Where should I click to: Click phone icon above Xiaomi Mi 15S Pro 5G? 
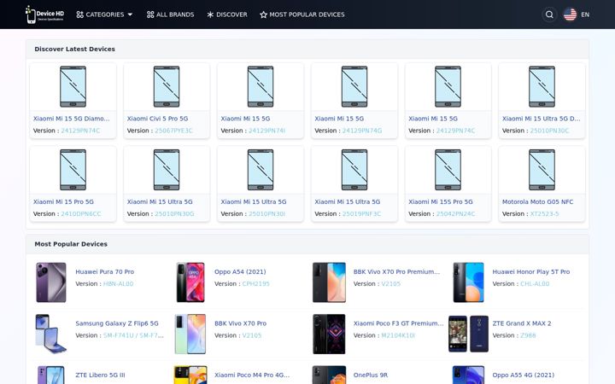click(448, 170)
